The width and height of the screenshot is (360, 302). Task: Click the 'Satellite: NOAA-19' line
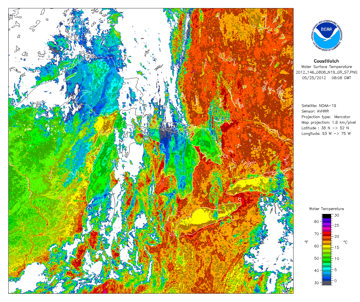pyautogui.click(x=319, y=106)
